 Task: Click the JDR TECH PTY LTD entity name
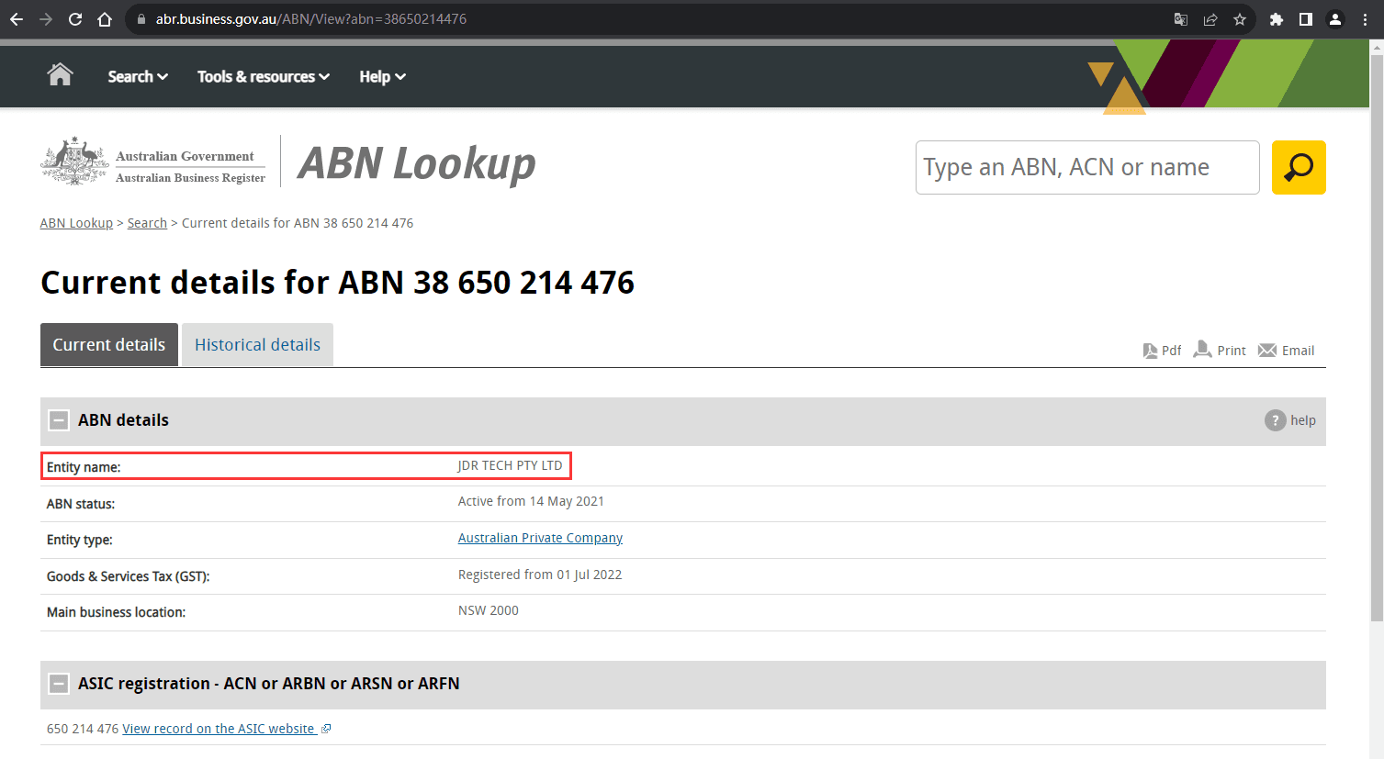[510, 465]
